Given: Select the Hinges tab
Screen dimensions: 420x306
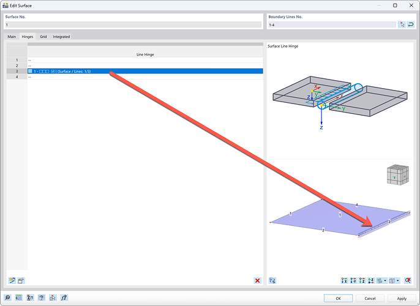Looking at the screenshot, I should point(28,37).
